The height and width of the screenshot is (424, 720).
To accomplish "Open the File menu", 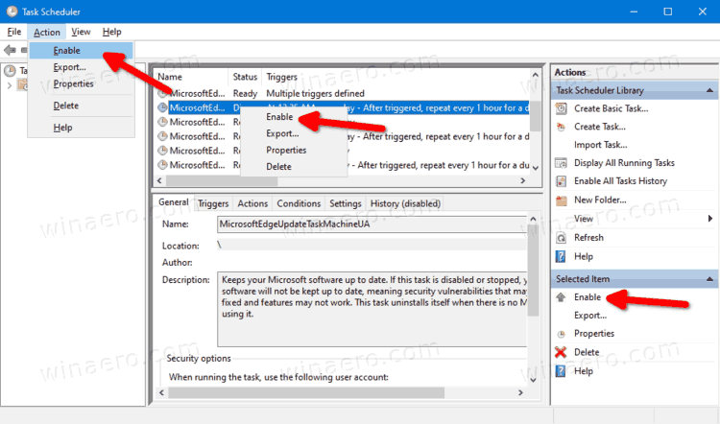I will point(14,32).
